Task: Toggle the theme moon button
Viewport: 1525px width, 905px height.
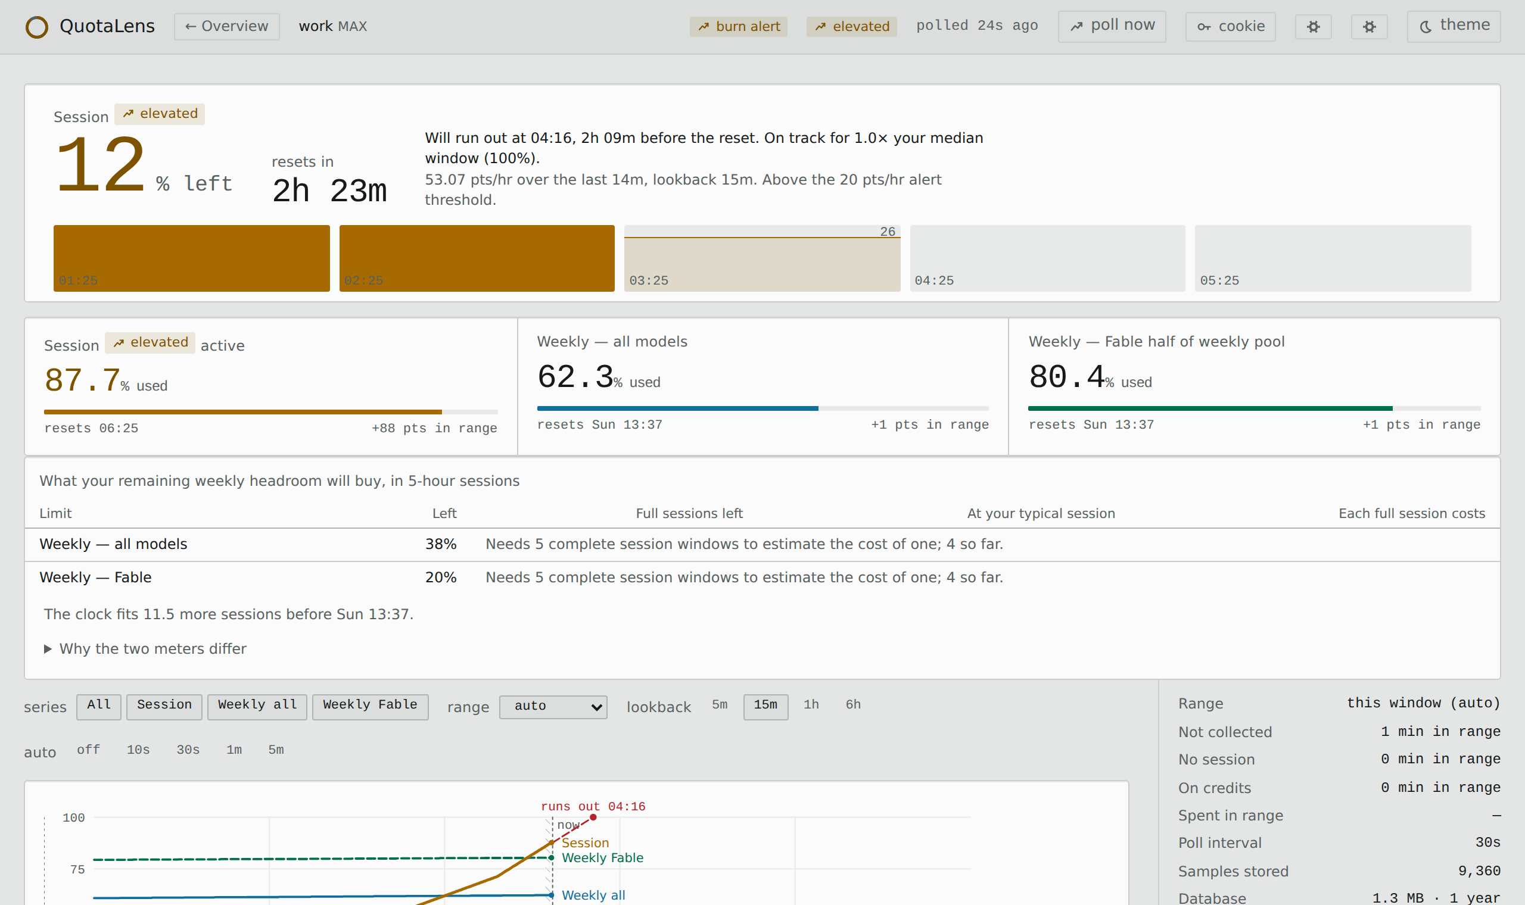Action: [1454, 26]
